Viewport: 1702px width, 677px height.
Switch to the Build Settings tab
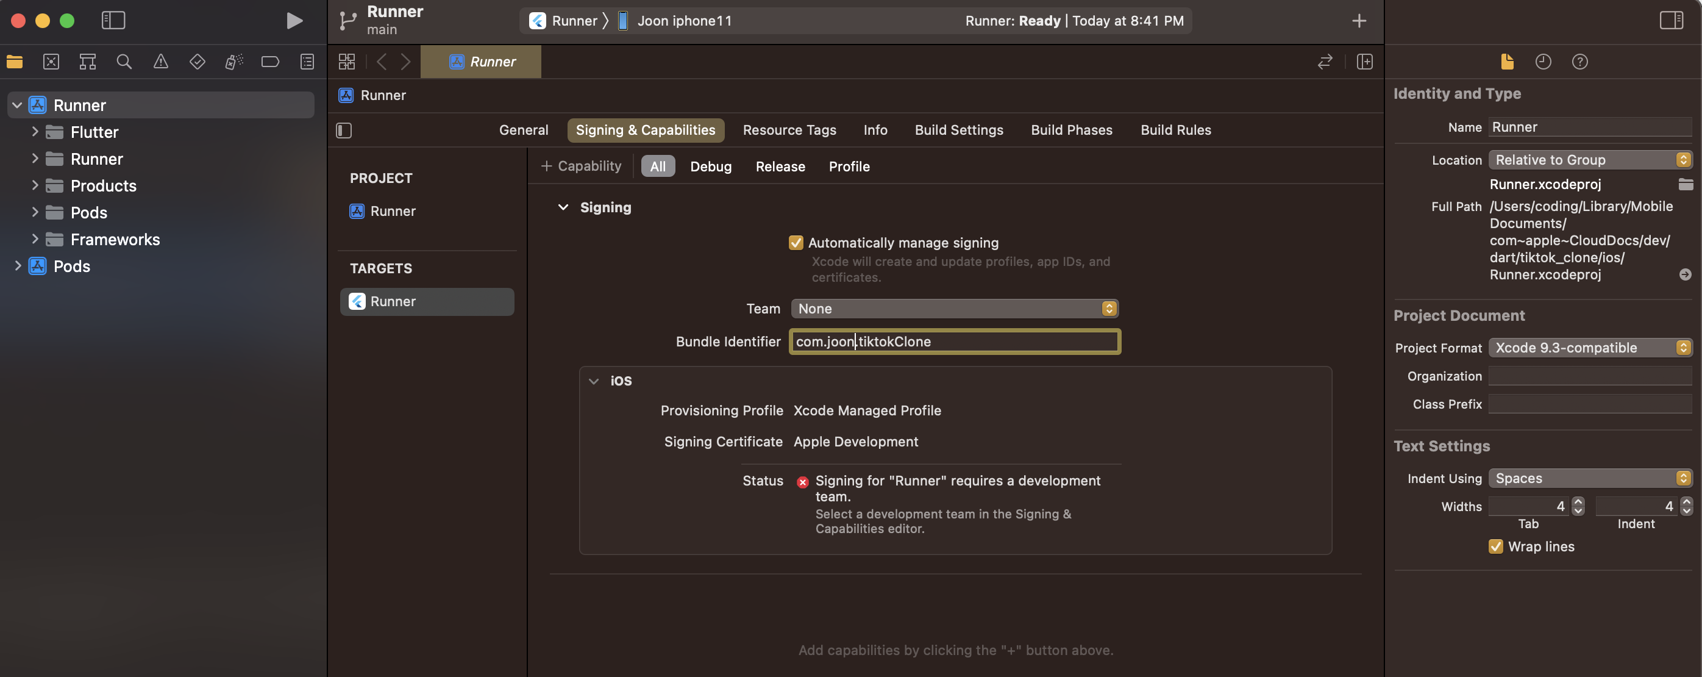[959, 129]
